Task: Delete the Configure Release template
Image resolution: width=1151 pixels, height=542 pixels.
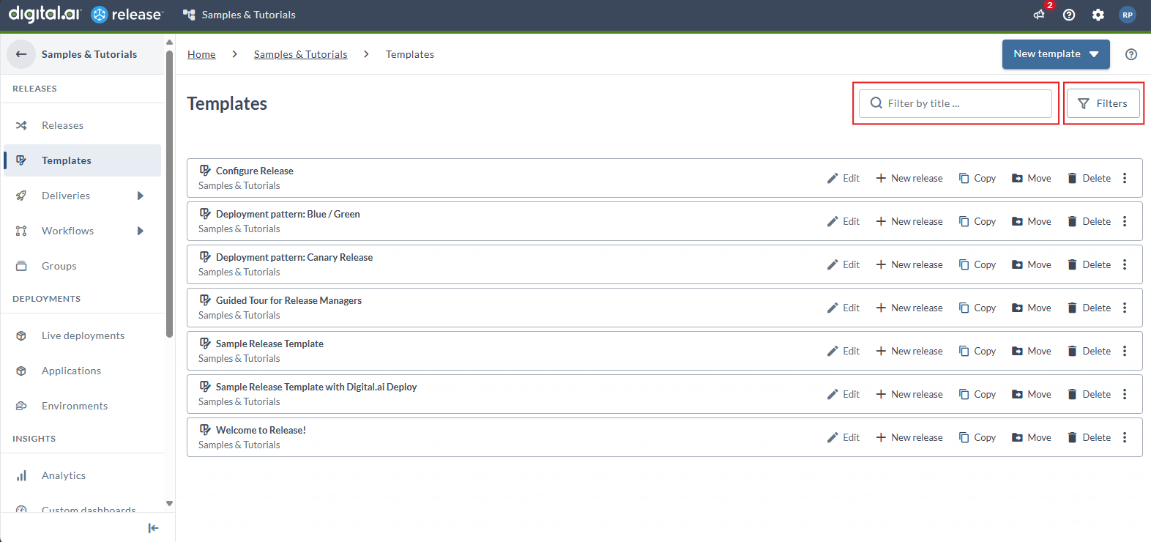Action: (x=1089, y=178)
